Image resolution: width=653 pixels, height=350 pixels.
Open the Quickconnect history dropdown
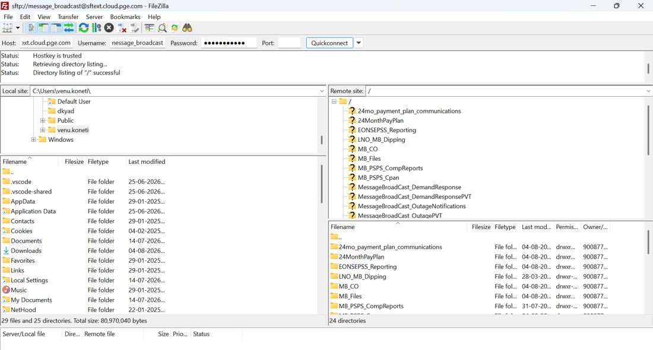pos(359,43)
